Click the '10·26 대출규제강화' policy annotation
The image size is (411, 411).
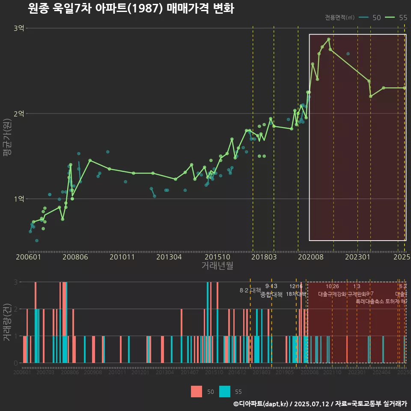click(x=332, y=290)
